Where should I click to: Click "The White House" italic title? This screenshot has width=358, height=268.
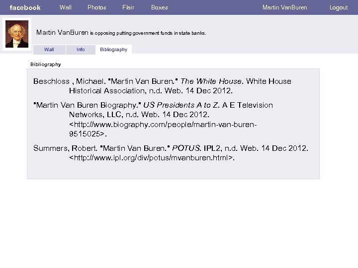point(211,81)
